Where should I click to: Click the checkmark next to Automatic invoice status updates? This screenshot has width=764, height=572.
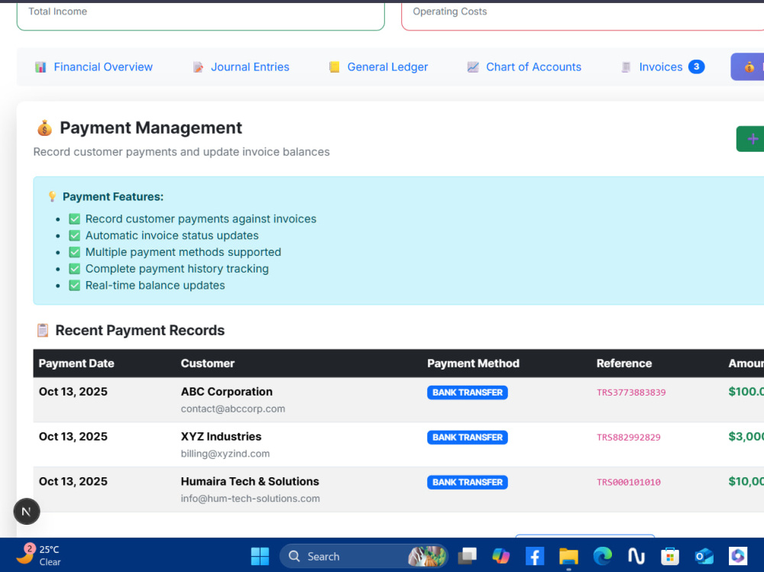click(75, 235)
